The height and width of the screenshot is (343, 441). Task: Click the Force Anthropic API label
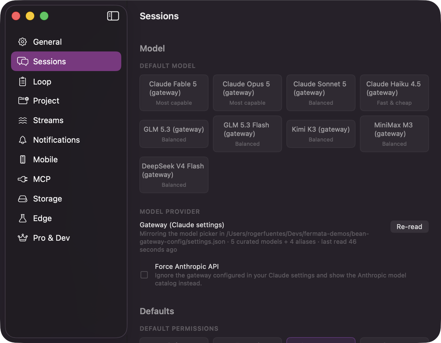187,266
